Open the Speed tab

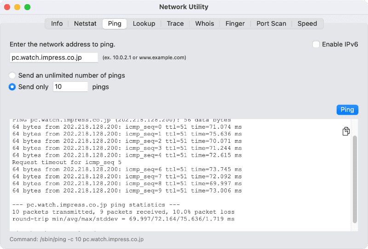pyautogui.click(x=307, y=24)
